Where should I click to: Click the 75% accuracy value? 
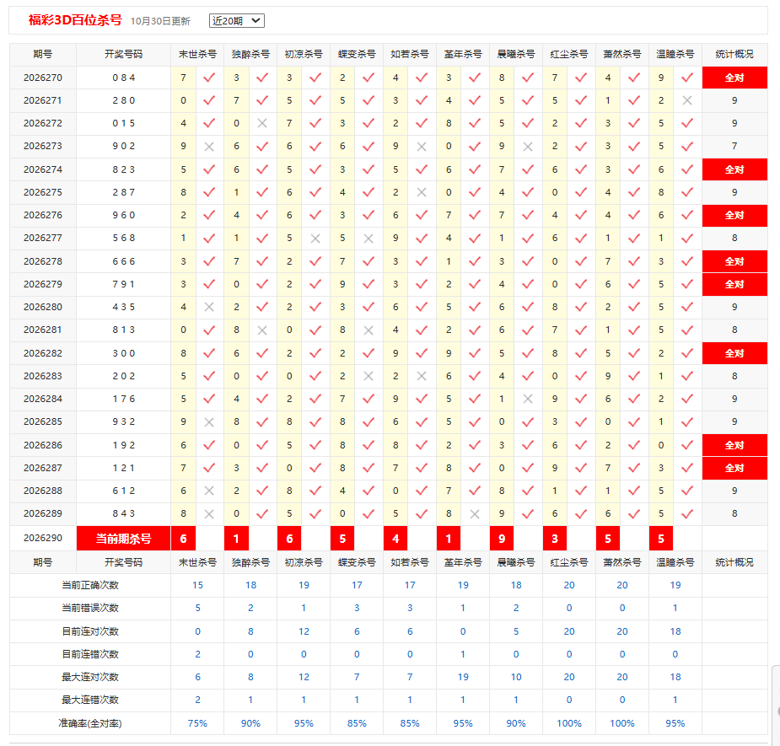(x=197, y=723)
